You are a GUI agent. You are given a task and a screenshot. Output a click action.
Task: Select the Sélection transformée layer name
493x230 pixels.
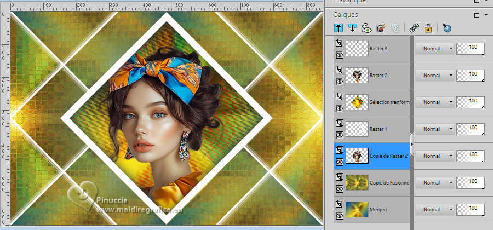coord(390,102)
